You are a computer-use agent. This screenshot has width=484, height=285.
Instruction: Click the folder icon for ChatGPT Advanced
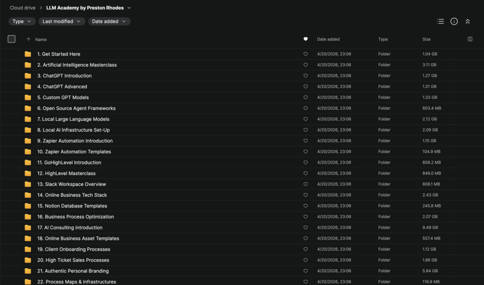pos(28,87)
